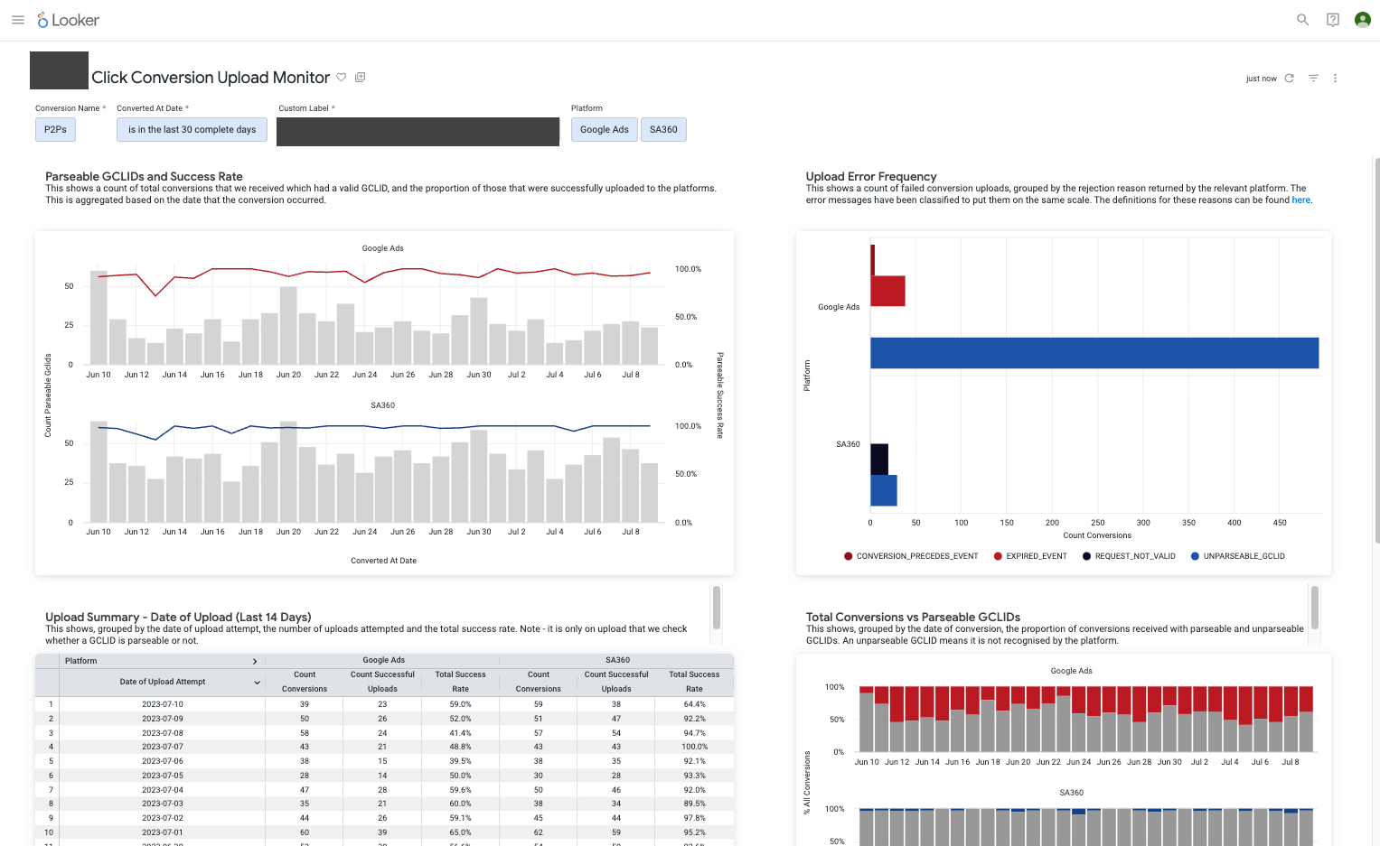This screenshot has width=1380, height=846.
Task: Click the Custom Label filter field
Action: (x=418, y=132)
